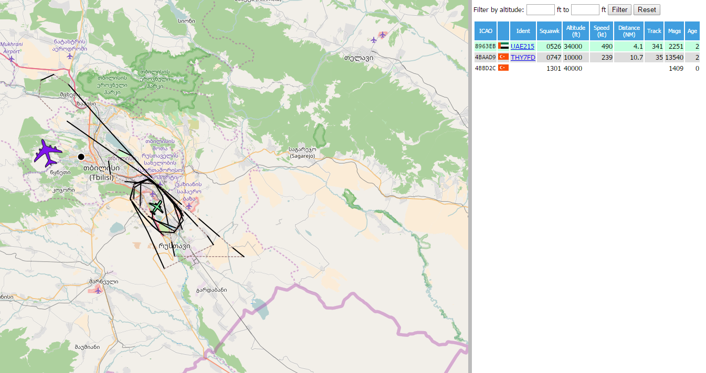Click the speed 490 cell
706x373 pixels.
click(602, 47)
